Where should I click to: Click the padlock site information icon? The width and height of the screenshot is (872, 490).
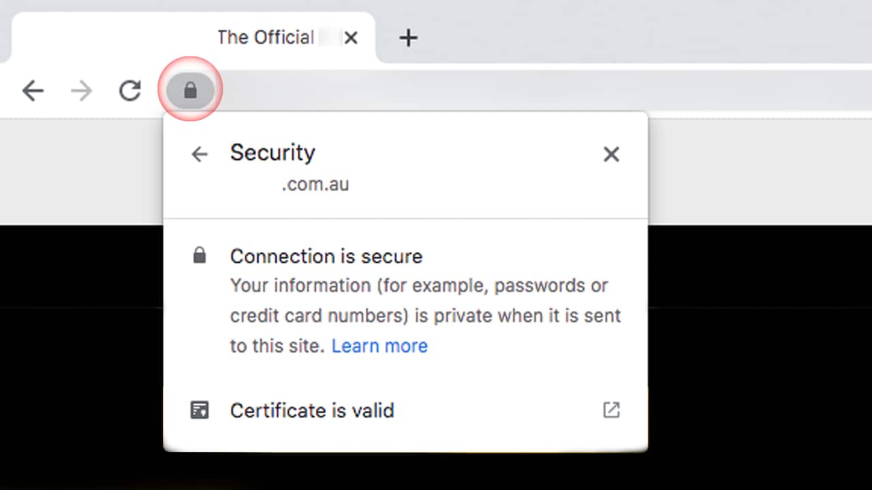pyautogui.click(x=190, y=90)
